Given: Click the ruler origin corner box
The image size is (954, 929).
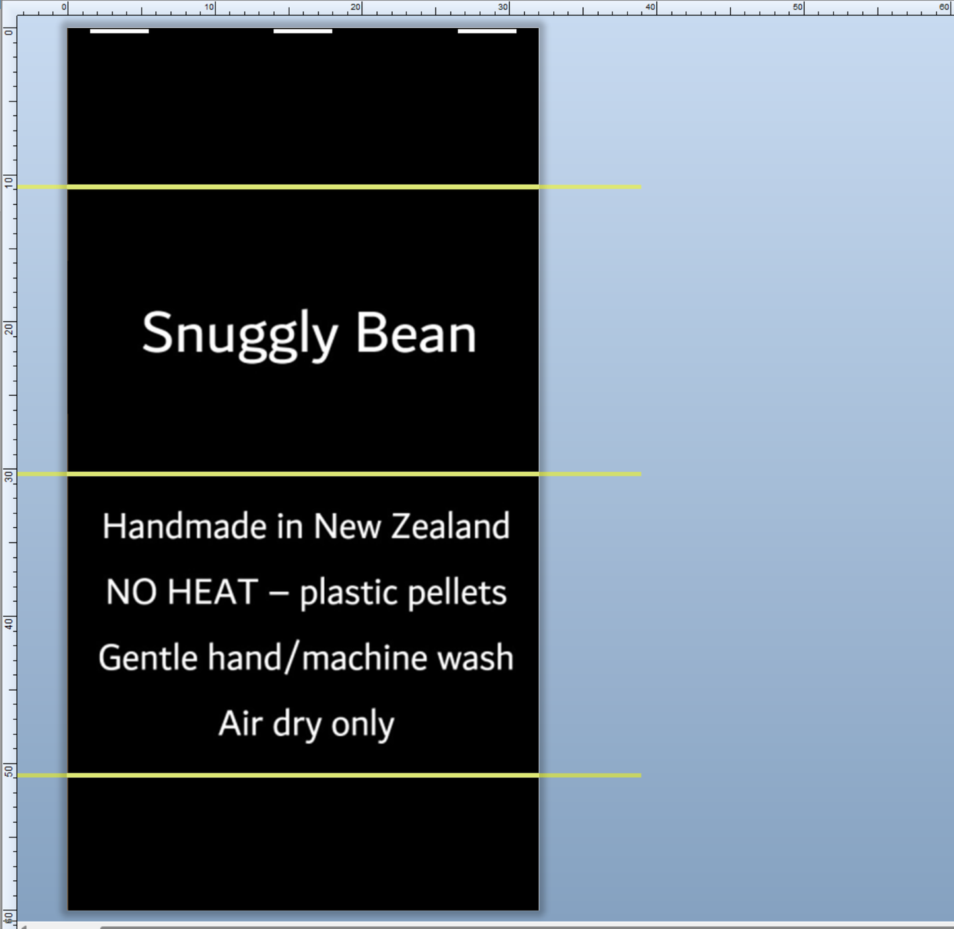Looking at the screenshot, I should pyautogui.click(x=8, y=8).
